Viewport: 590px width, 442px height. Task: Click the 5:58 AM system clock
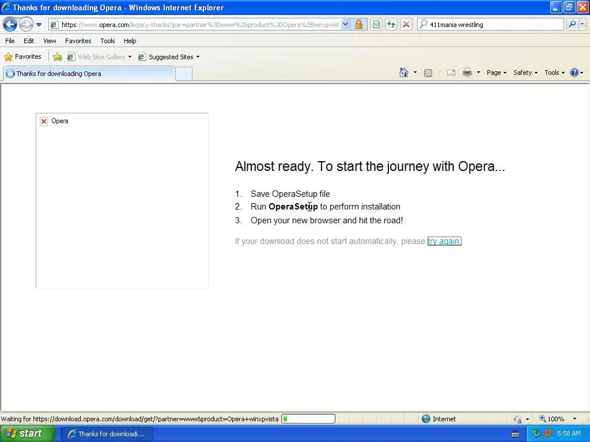click(569, 434)
